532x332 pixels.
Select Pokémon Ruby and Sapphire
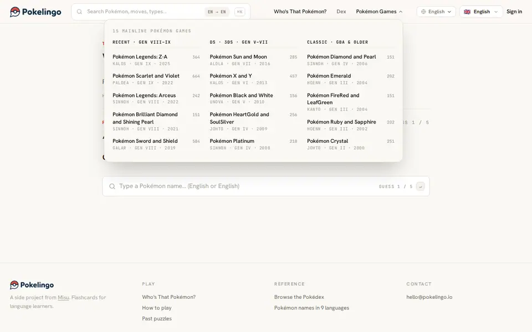[350, 125]
